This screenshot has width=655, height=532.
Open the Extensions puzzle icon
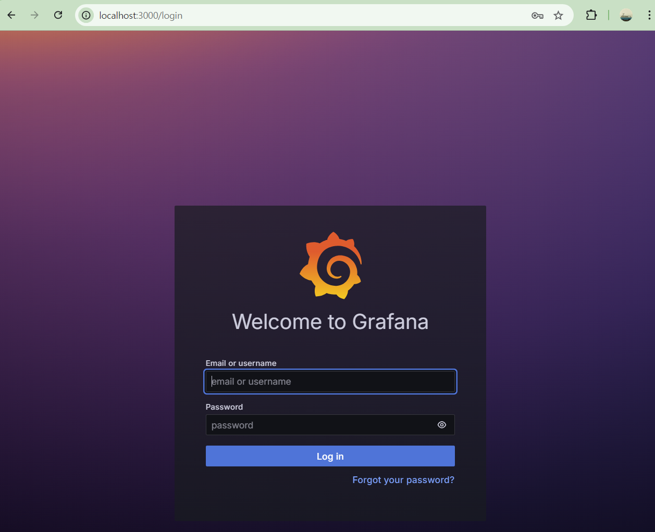591,15
